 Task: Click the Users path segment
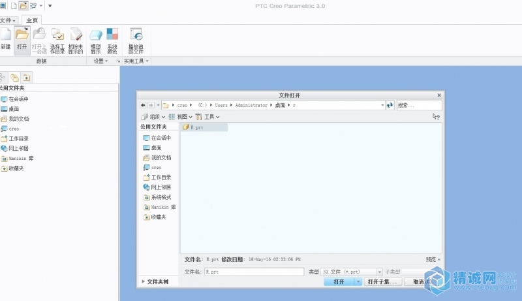point(221,105)
